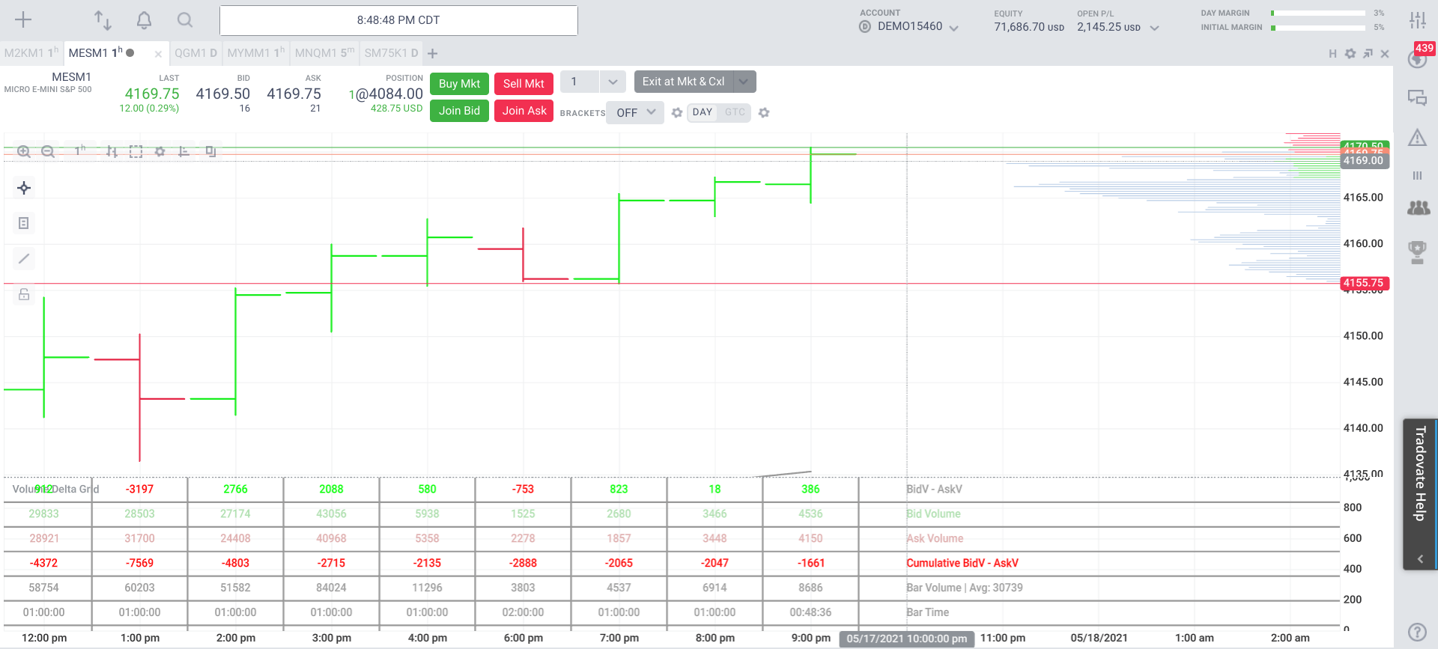Expand the account DEMO15460 dropdown
The image size is (1438, 649).
pos(953,28)
